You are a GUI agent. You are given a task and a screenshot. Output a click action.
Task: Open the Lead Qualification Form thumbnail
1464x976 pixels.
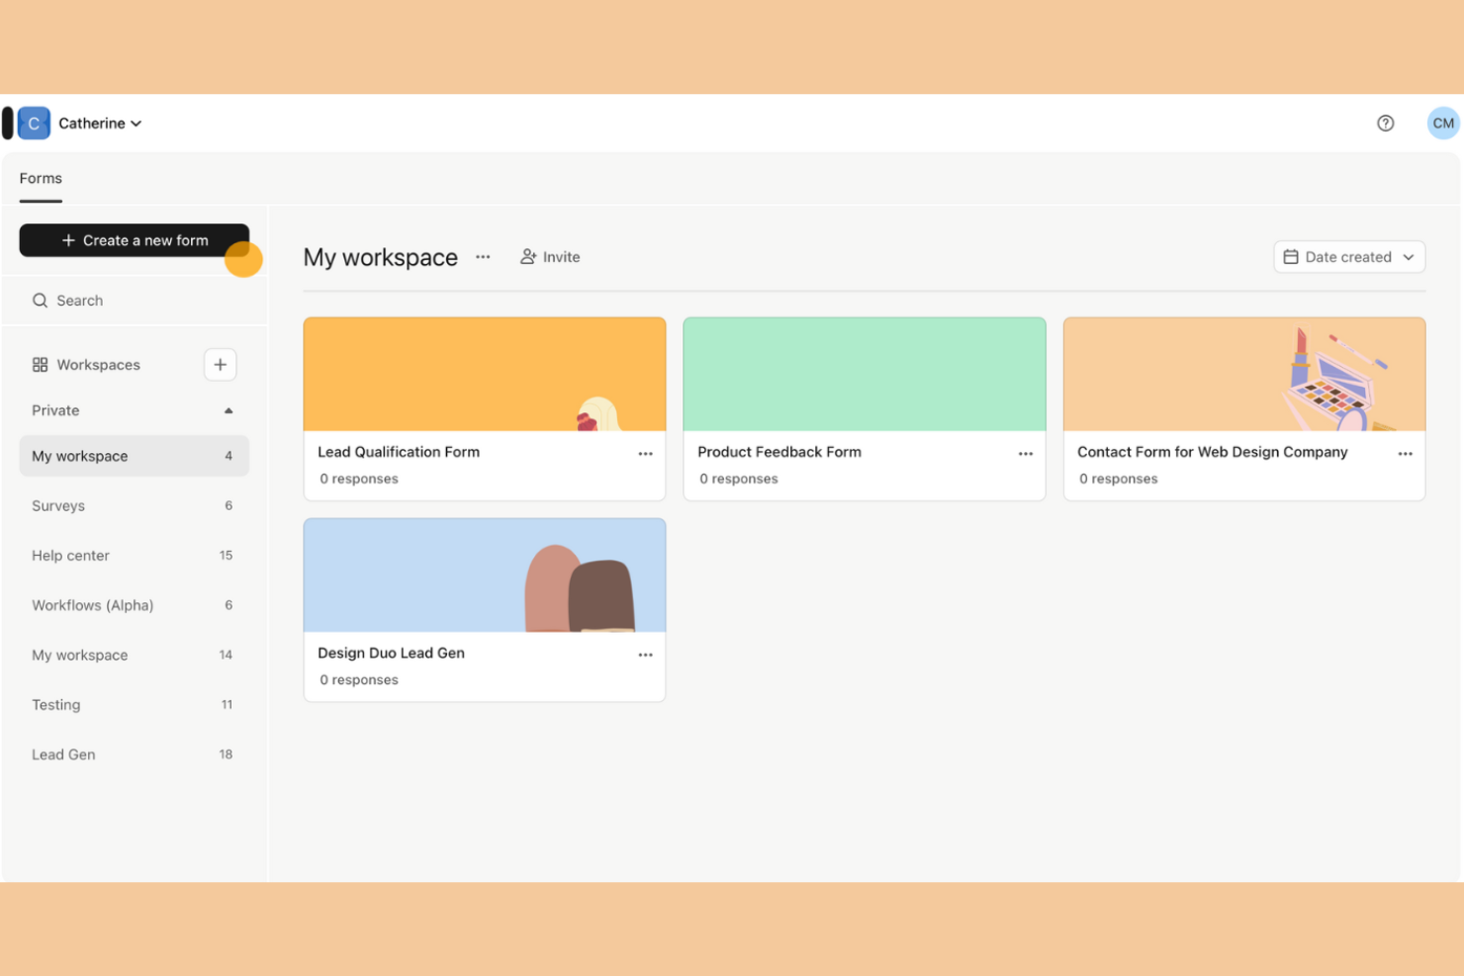pyautogui.click(x=484, y=374)
